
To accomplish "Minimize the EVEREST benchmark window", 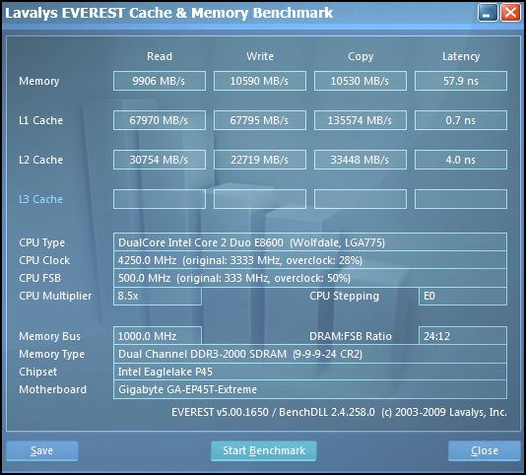I will point(488,13).
